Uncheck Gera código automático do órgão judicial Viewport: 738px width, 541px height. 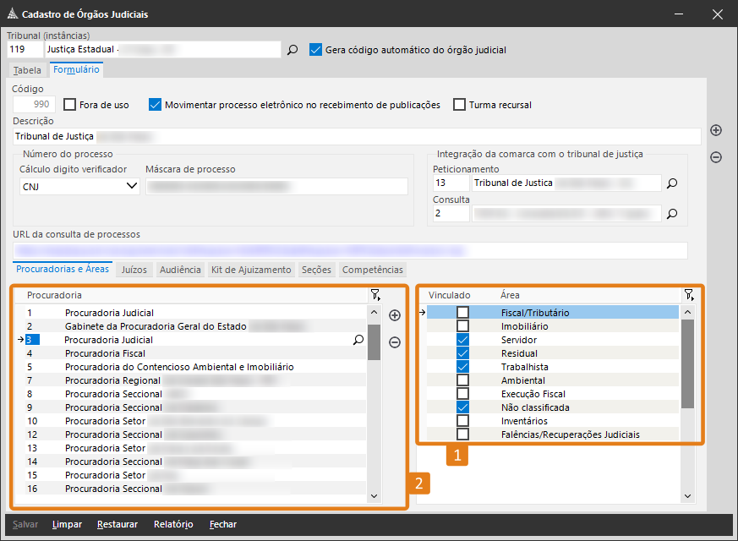click(316, 50)
